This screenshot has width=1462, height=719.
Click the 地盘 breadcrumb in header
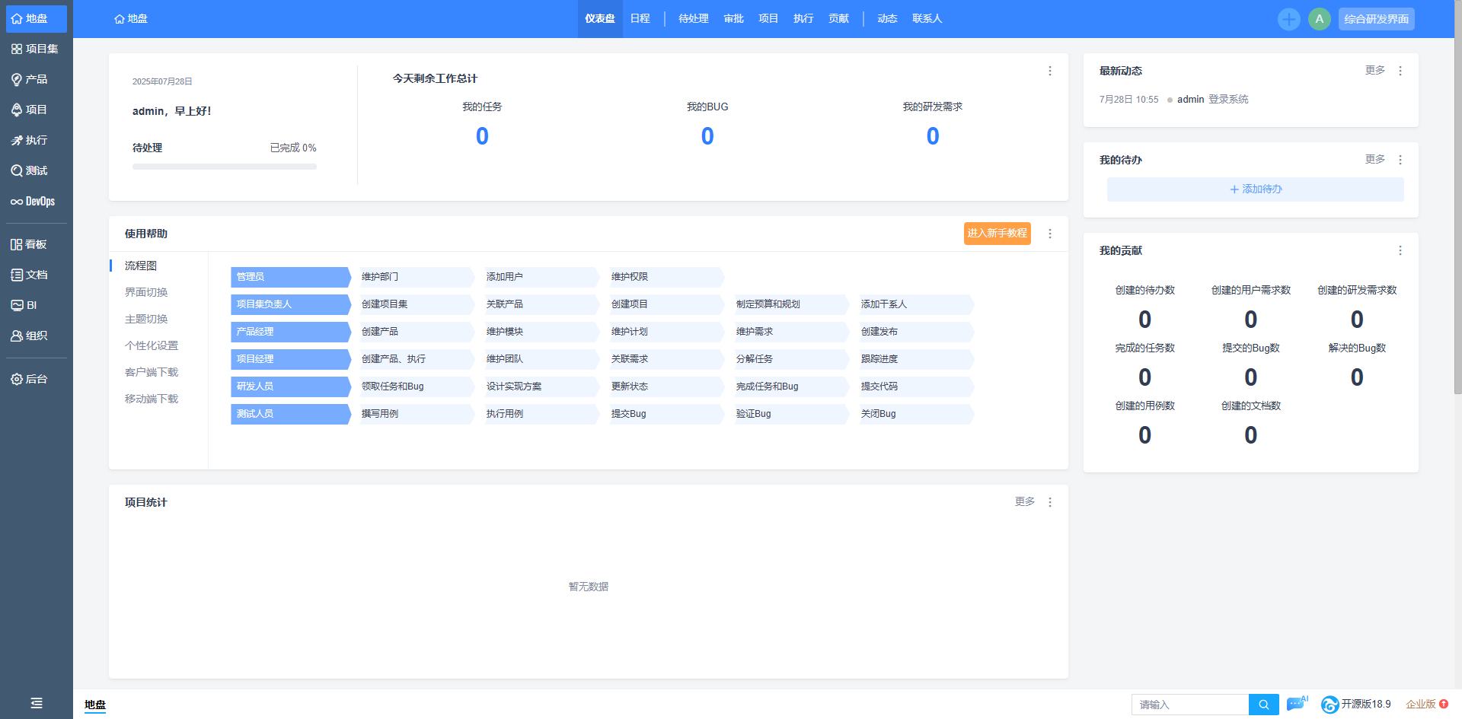(130, 19)
